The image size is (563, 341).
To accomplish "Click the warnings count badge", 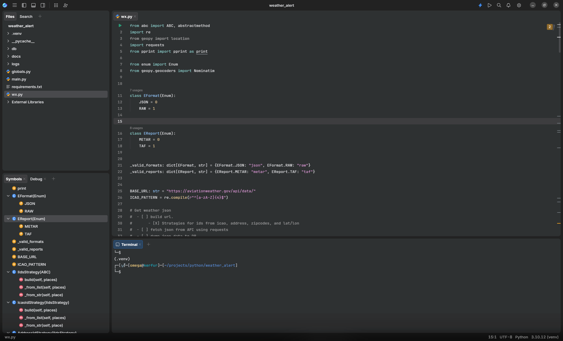I will click(x=550, y=27).
